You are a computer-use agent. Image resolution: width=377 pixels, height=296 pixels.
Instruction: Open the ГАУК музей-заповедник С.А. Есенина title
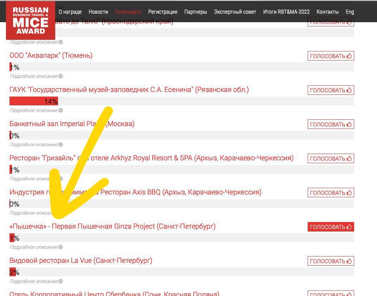[x=129, y=90]
